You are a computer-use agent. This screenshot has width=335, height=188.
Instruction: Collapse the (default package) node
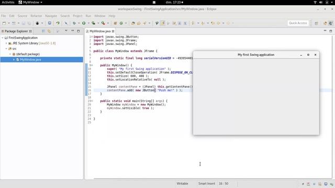pyautogui.click(x=10, y=54)
